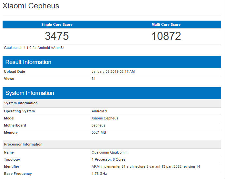This screenshot has height=179, width=225.
Task: Click the 1.78 GHz base frequency value
Action: (99, 174)
